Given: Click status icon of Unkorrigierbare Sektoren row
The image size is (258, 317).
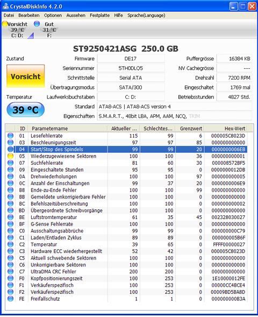Looking at the screenshot, I should 11,265.
